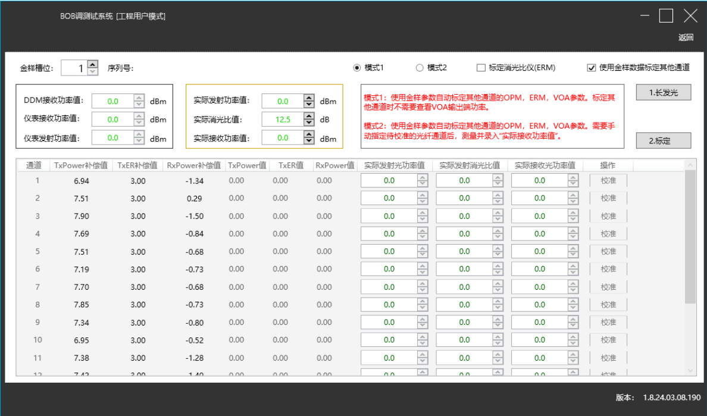
Task: Increment the 实际发射功率值 spinner up arrow
Action: pos(308,98)
